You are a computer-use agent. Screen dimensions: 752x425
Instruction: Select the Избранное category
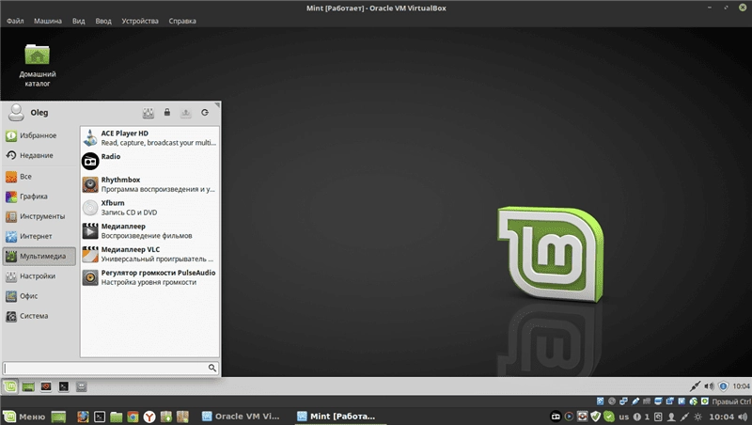(x=39, y=135)
